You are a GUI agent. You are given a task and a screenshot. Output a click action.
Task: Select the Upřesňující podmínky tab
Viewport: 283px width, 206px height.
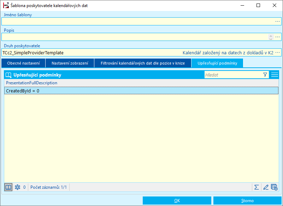pos(217,63)
